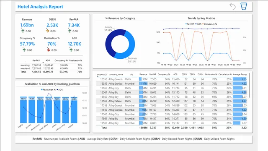The image size is (268, 151).
Task: Click the tripster bar labeled 69.8%
Action: click(x=74, y=110)
